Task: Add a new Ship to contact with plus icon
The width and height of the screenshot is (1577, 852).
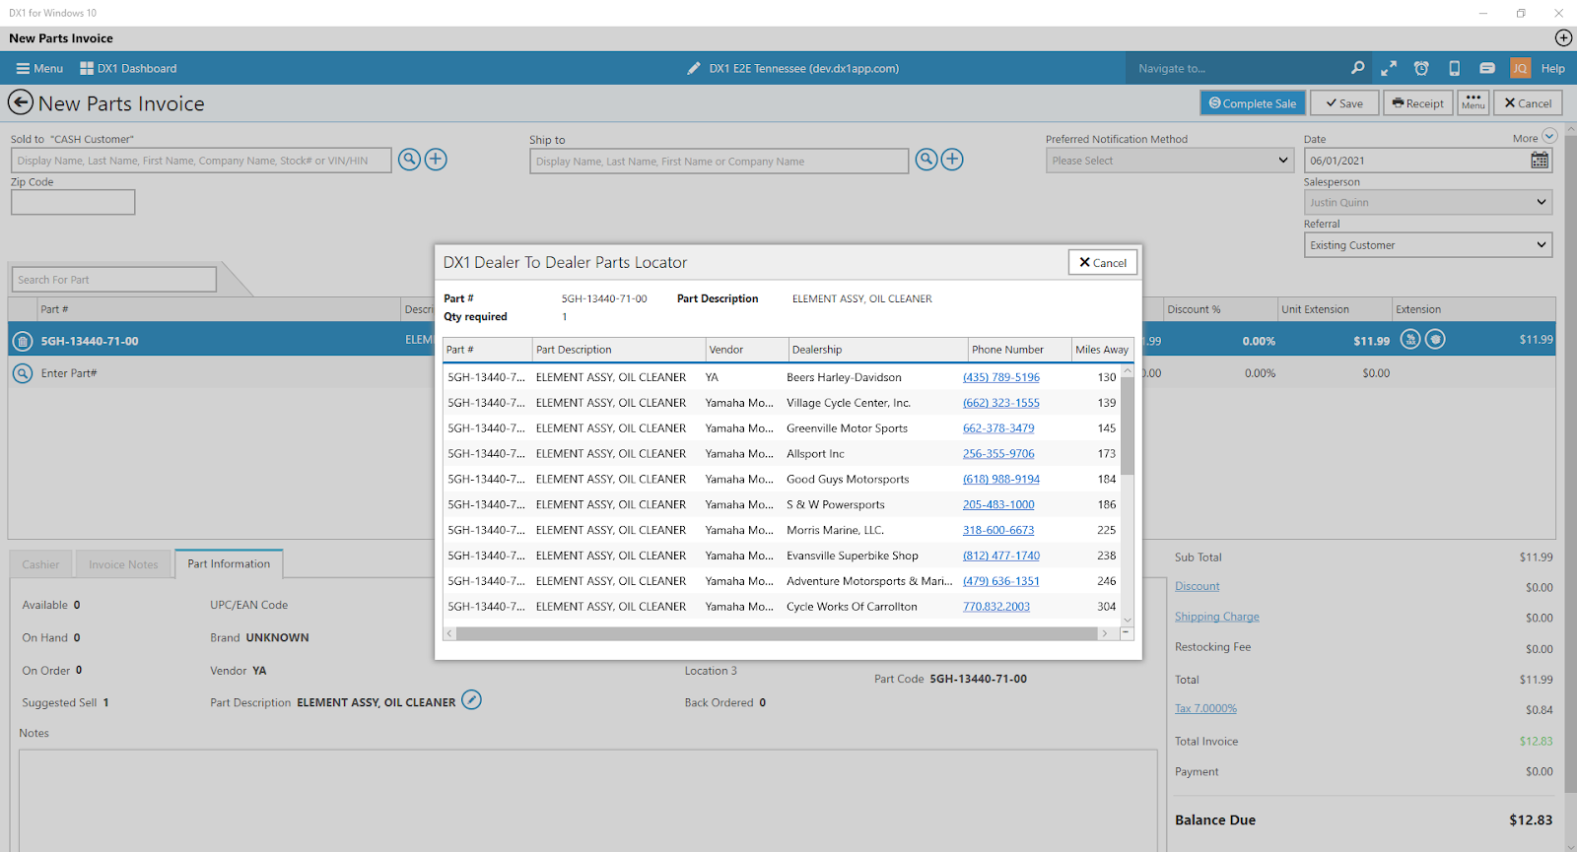Action: pyautogui.click(x=952, y=160)
